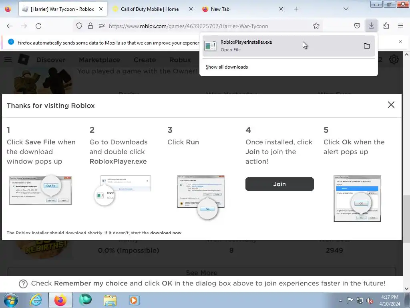410x308 pixels.
Task: Show RobloxPlayerInstaller.exe in folder
Action: [x=367, y=46]
